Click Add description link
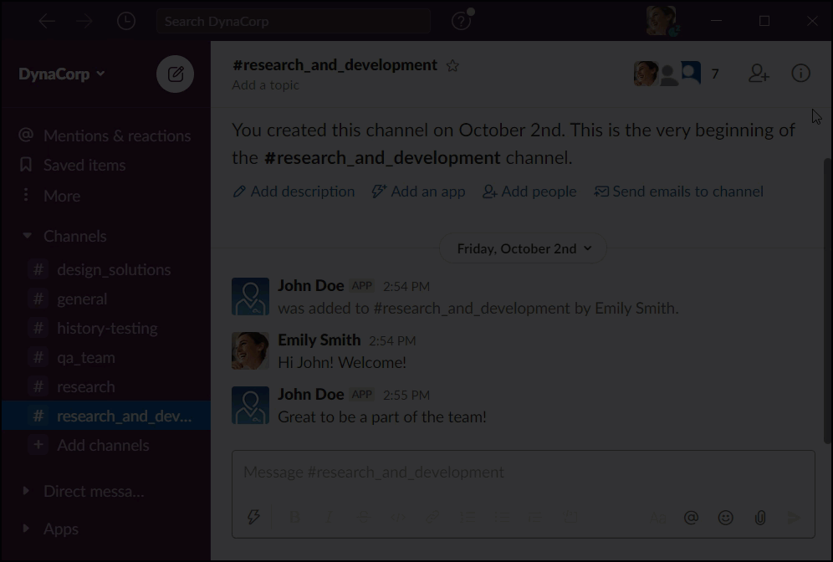The width and height of the screenshot is (833, 562). click(294, 192)
